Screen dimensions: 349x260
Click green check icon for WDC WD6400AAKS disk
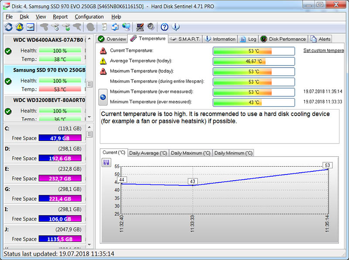pos(8,51)
